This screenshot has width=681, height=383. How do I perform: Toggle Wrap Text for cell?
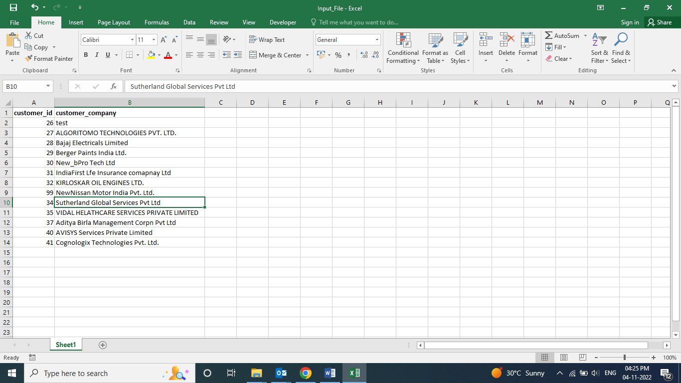[x=267, y=40]
